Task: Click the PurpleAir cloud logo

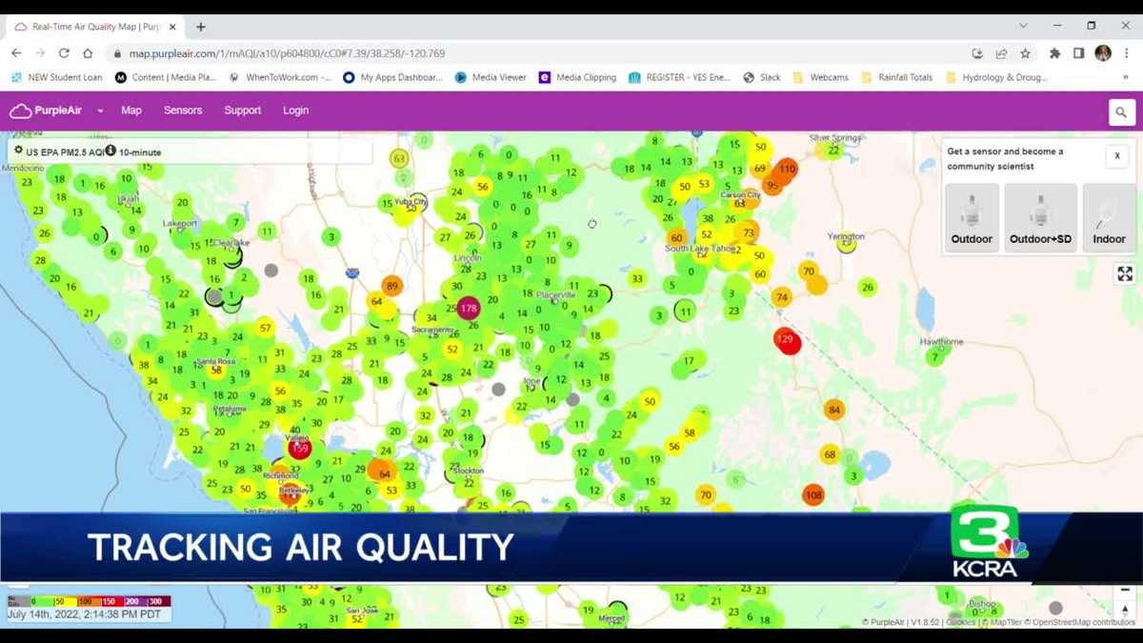Action: [21, 110]
